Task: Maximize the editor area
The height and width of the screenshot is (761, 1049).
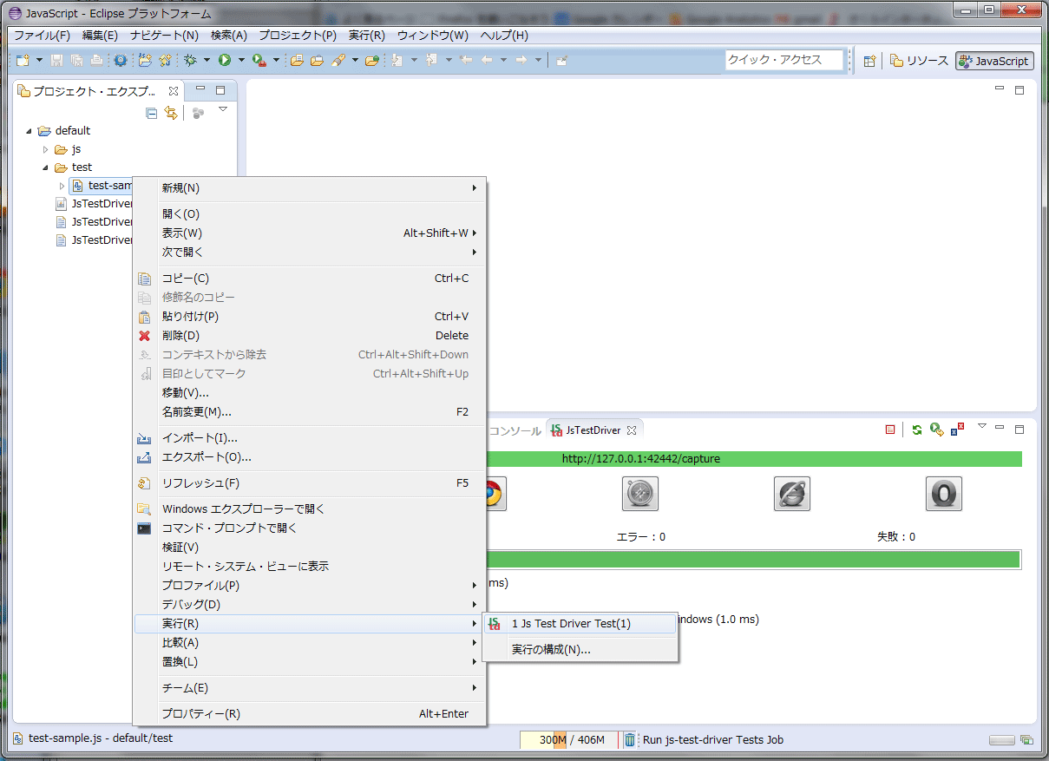Action: tap(1019, 90)
